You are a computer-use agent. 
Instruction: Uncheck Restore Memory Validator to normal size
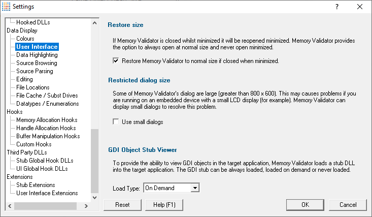click(116, 61)
